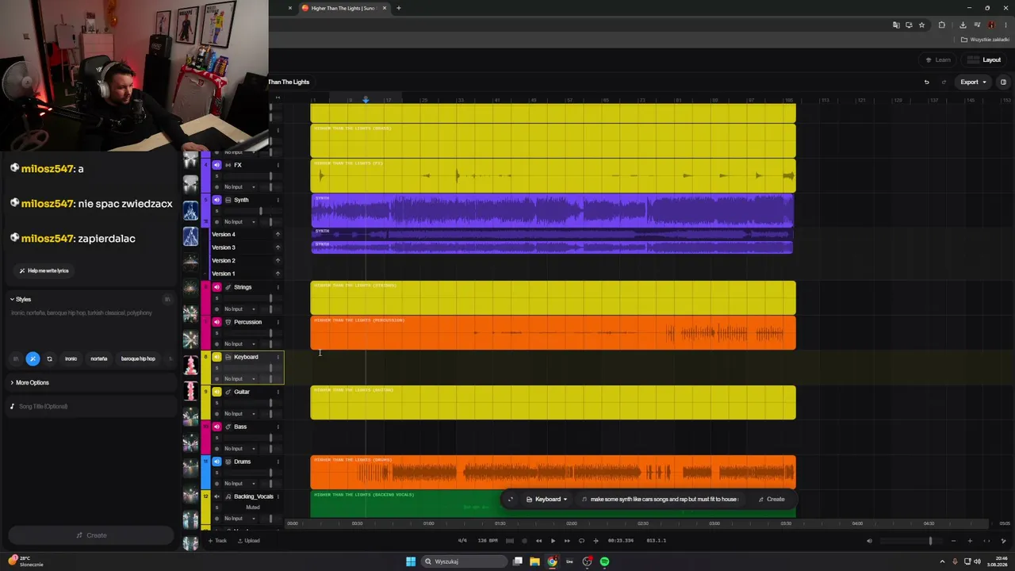The image size is (1015, 571).
Task: Play the song from the transport bar
Action: tap(553, 541)
